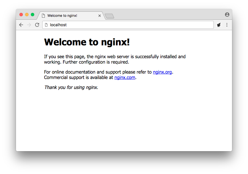Click the green zoom traffic light
This screenshot has height=174, width=248.
click(x=33, y=14)
